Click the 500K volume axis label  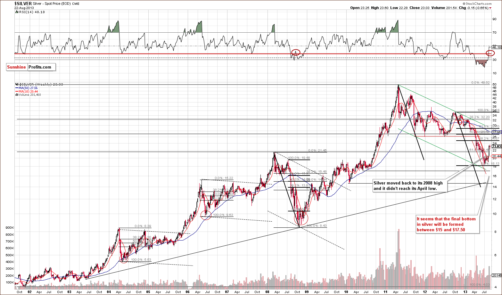point(10,255)
